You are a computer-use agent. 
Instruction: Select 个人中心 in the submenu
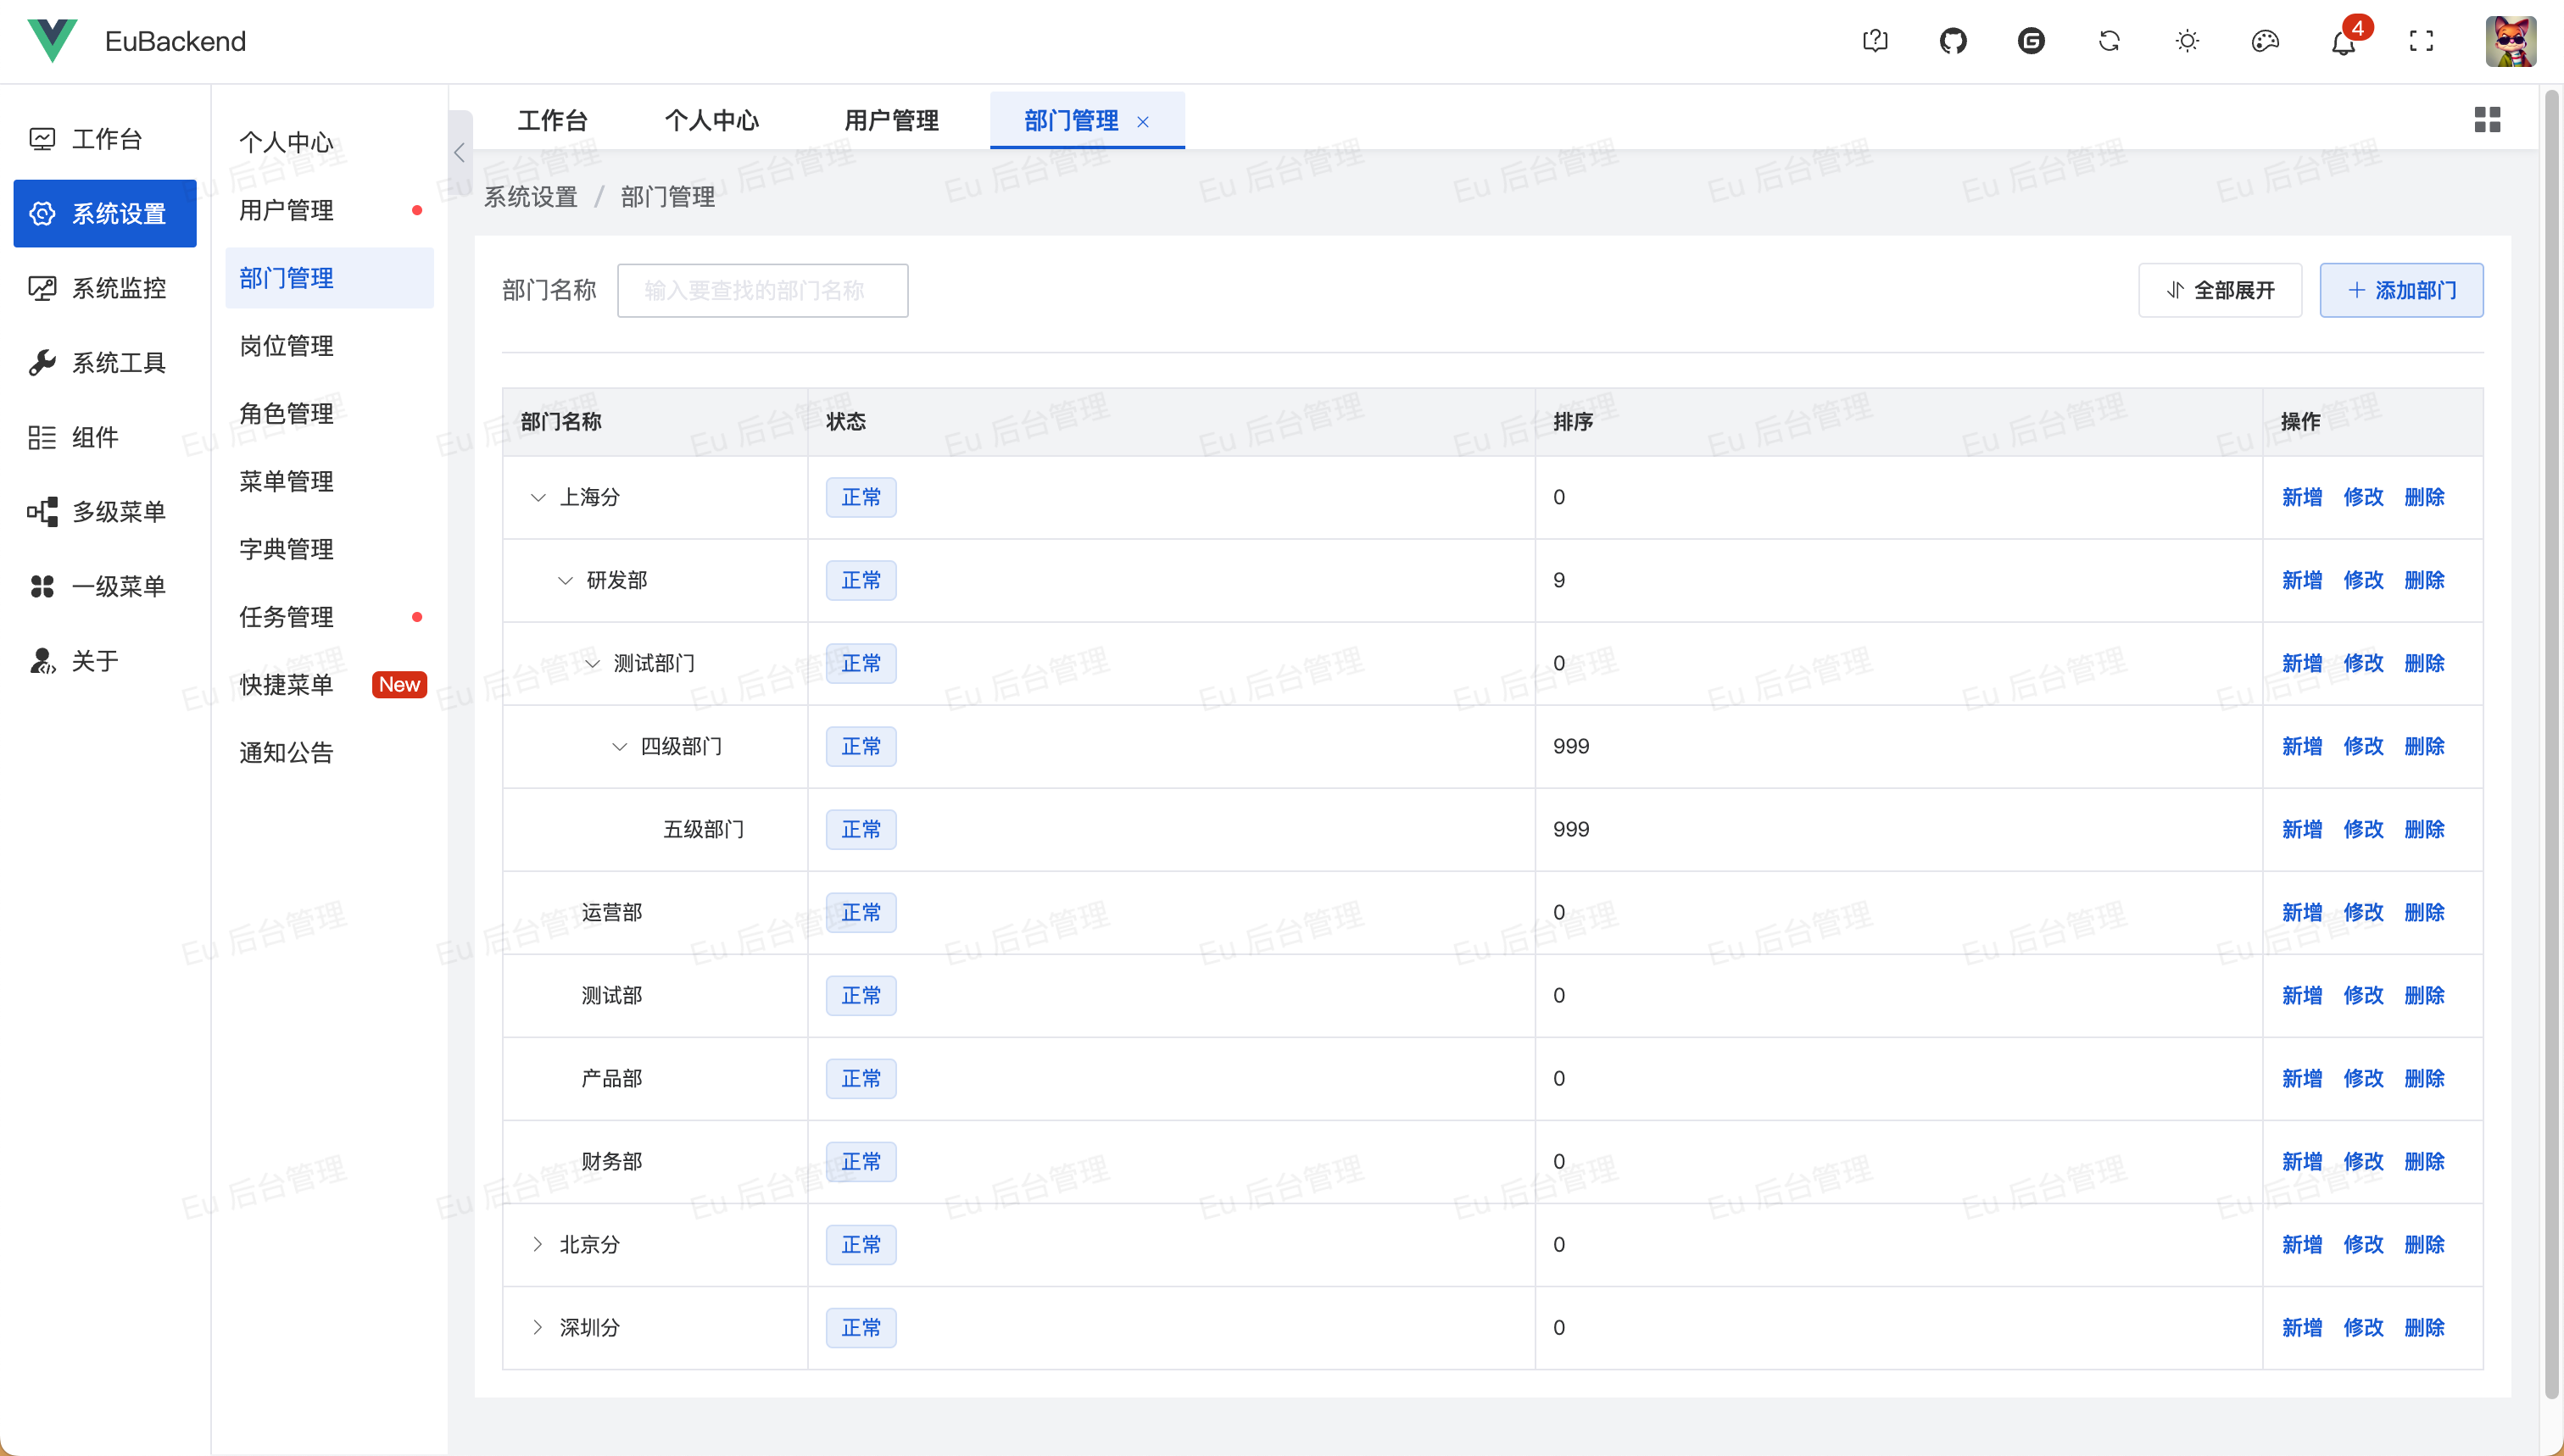[329, 142]
